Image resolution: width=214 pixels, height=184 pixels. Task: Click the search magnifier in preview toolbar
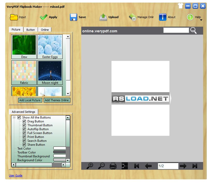[193, 31]
